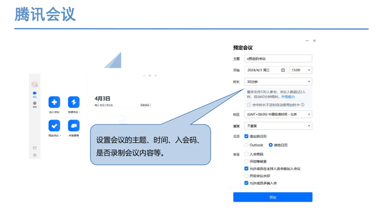383x215 pixels.
Task: Maximize the main Tencent Meeting window
Action: coord(150,76)
